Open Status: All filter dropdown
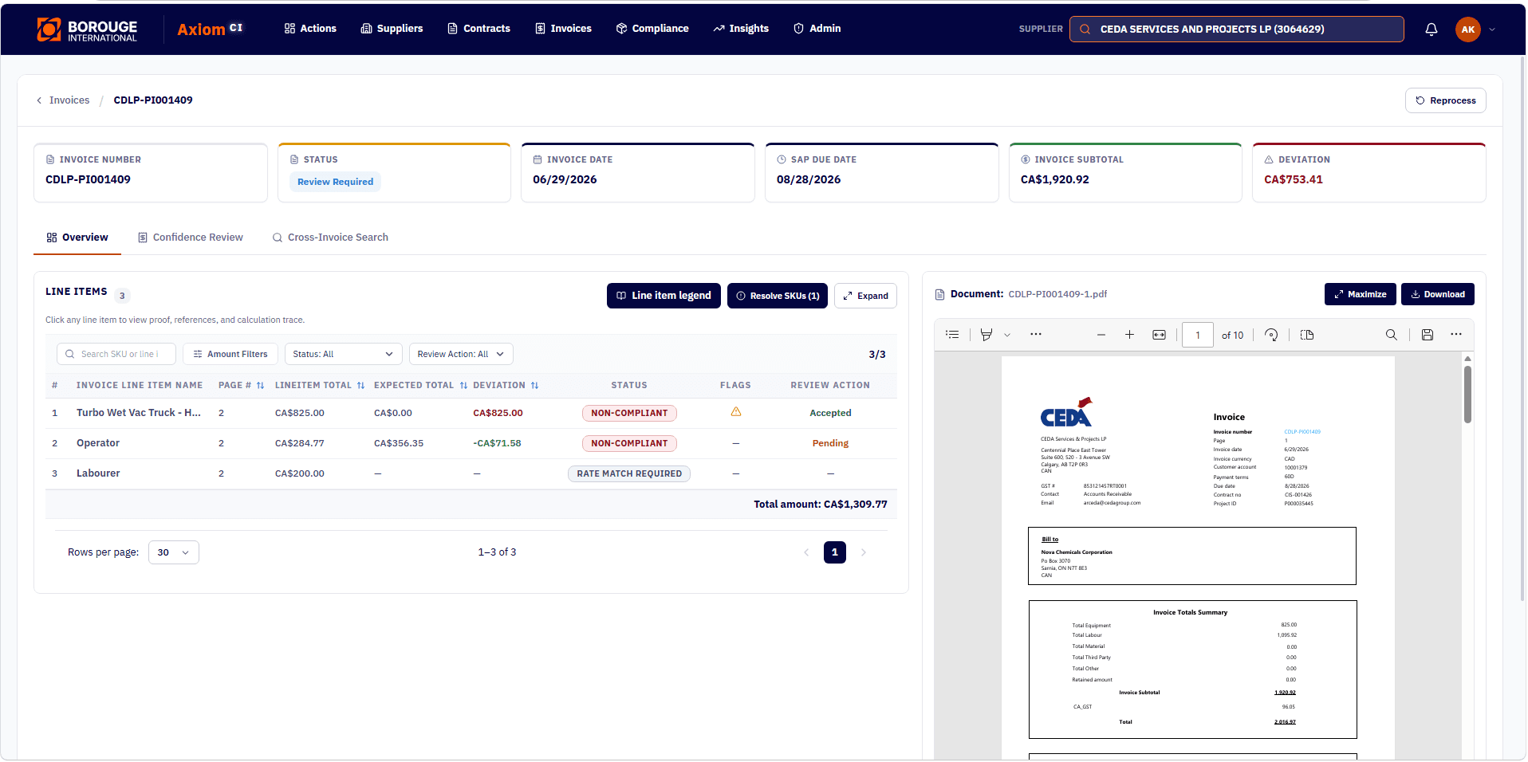Image resolution: width=1528 pixels, height=762 pixels. pyautogui.click(x=343, y=354)
